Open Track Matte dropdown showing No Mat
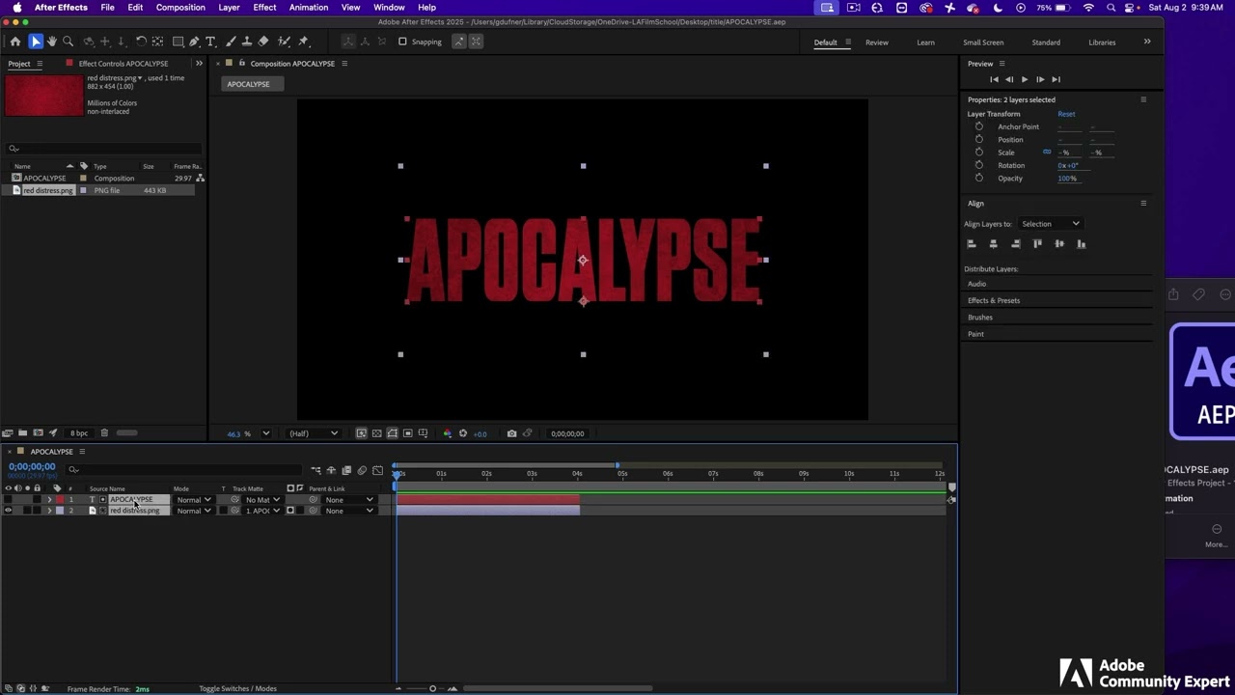 point(262,500)
